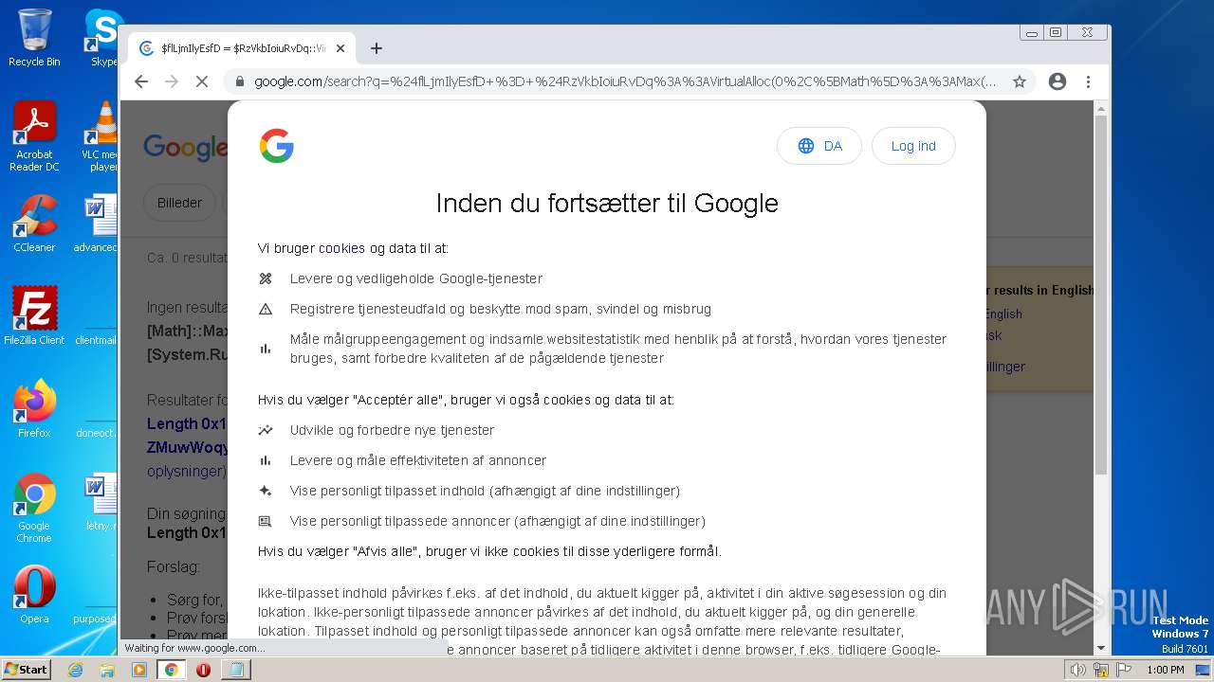Open media player from taskbar
Screen dimensions: 1214x682
(x=139, y=669)
